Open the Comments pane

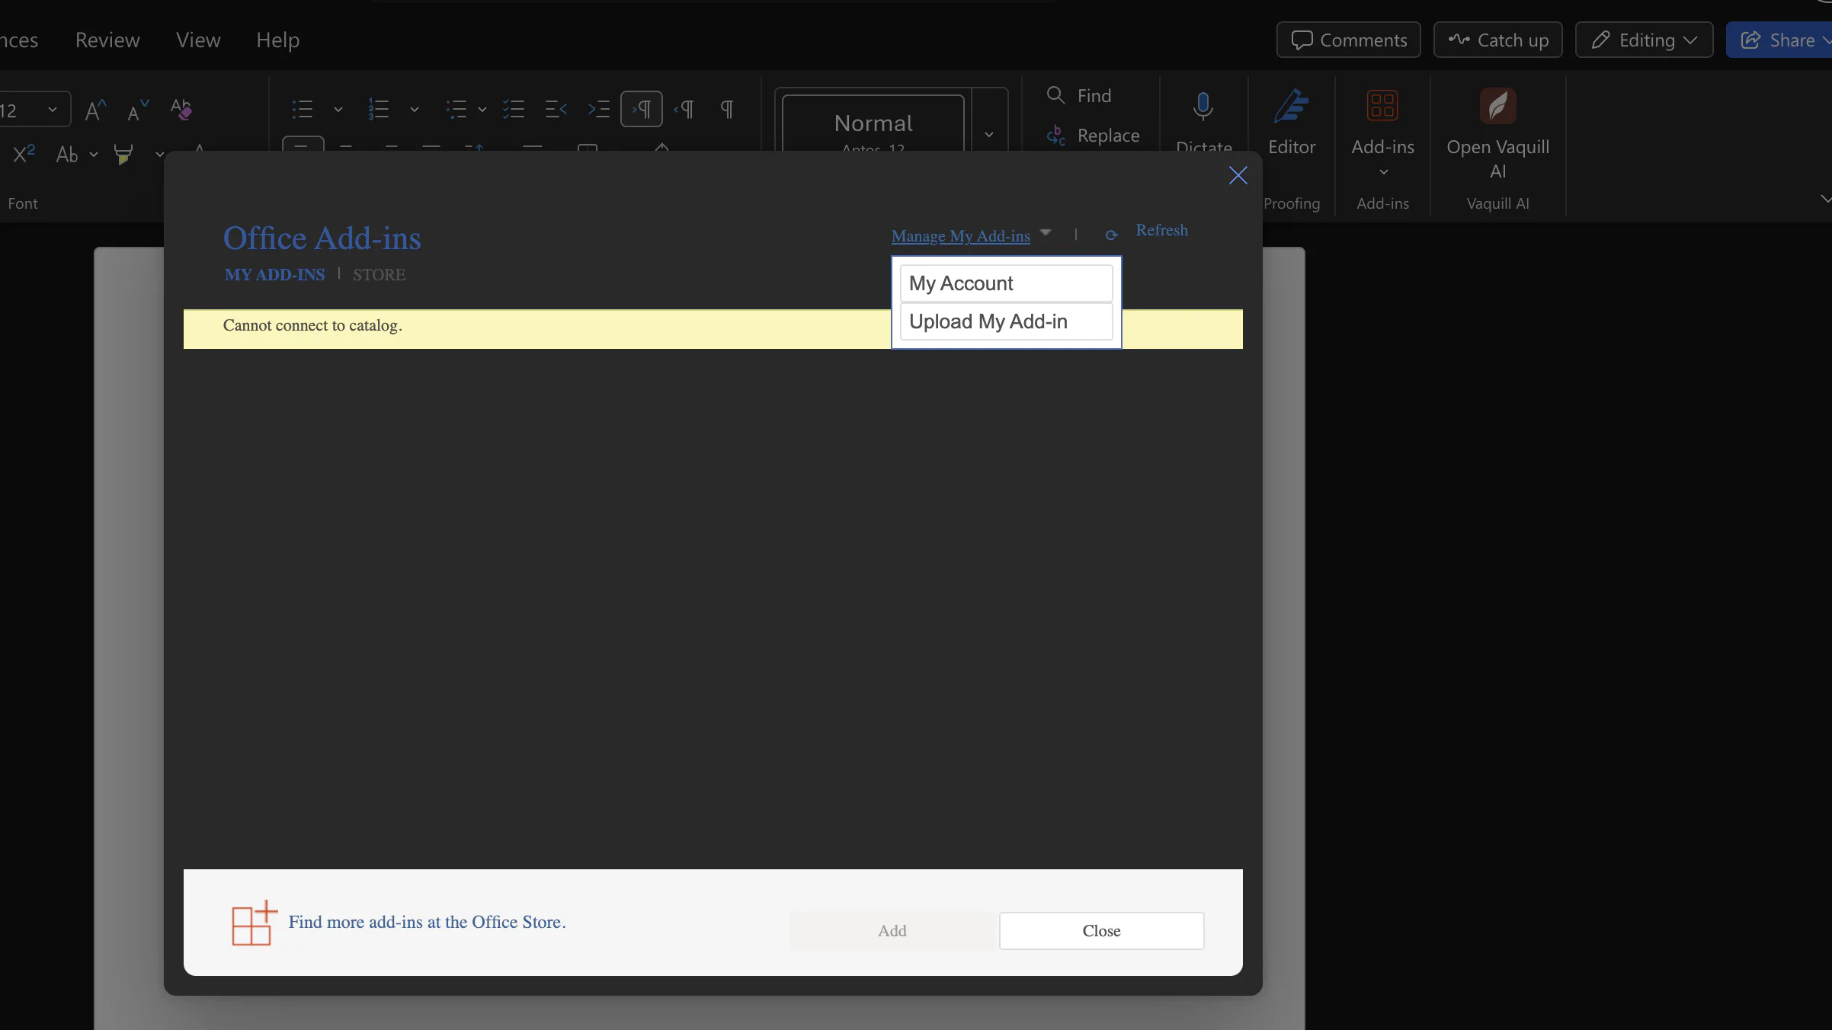1349,40
